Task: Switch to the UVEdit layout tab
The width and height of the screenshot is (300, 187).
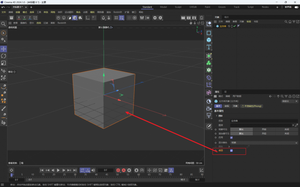Action: 193,7
